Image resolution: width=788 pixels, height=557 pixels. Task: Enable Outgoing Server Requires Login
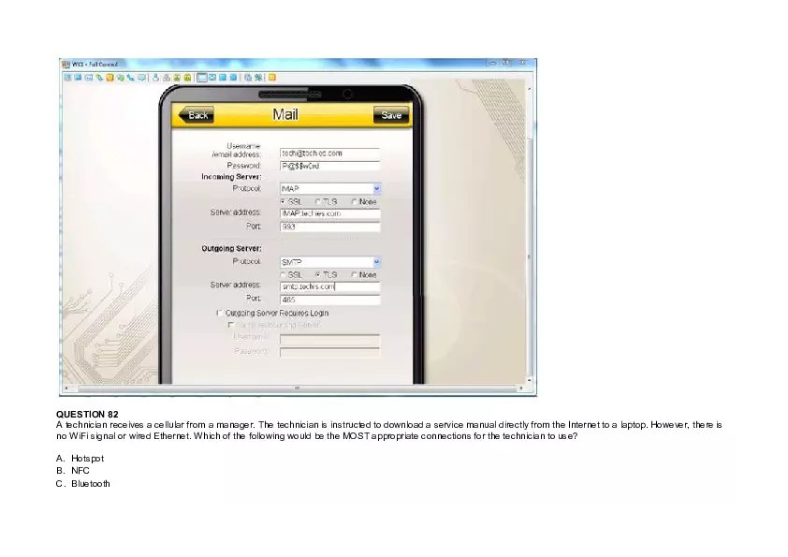tap(220, 313)
